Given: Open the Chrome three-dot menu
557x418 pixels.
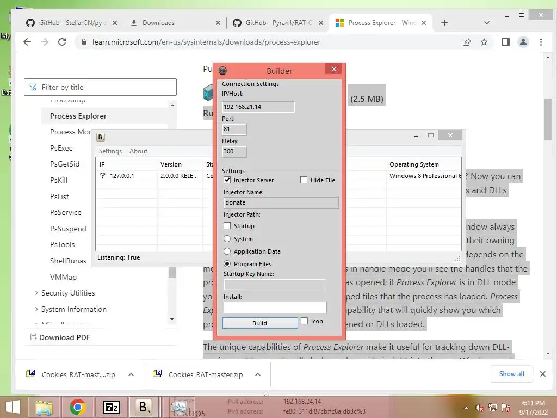Looking at the screenshot, I should (541, 42).
